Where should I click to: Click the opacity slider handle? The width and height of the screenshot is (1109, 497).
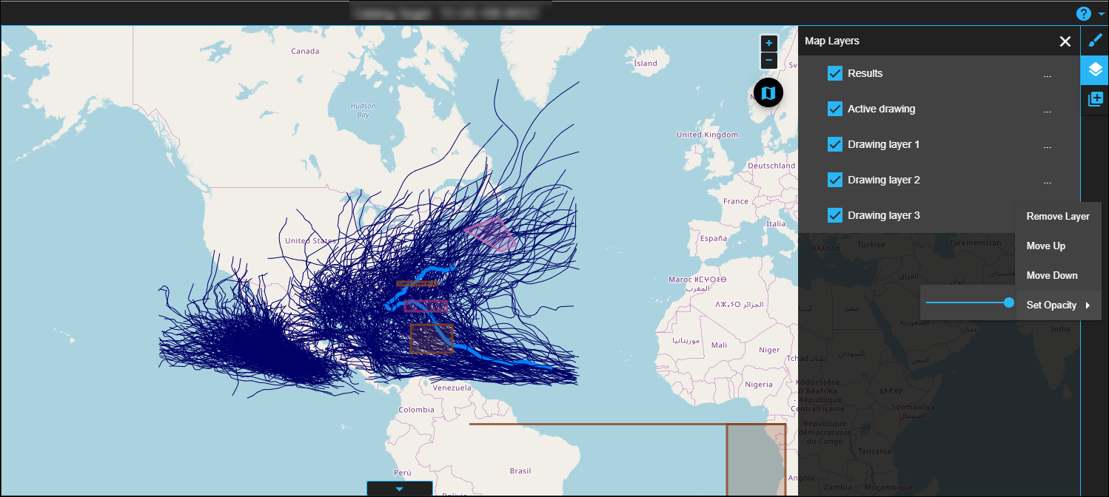click(1008, 302)
